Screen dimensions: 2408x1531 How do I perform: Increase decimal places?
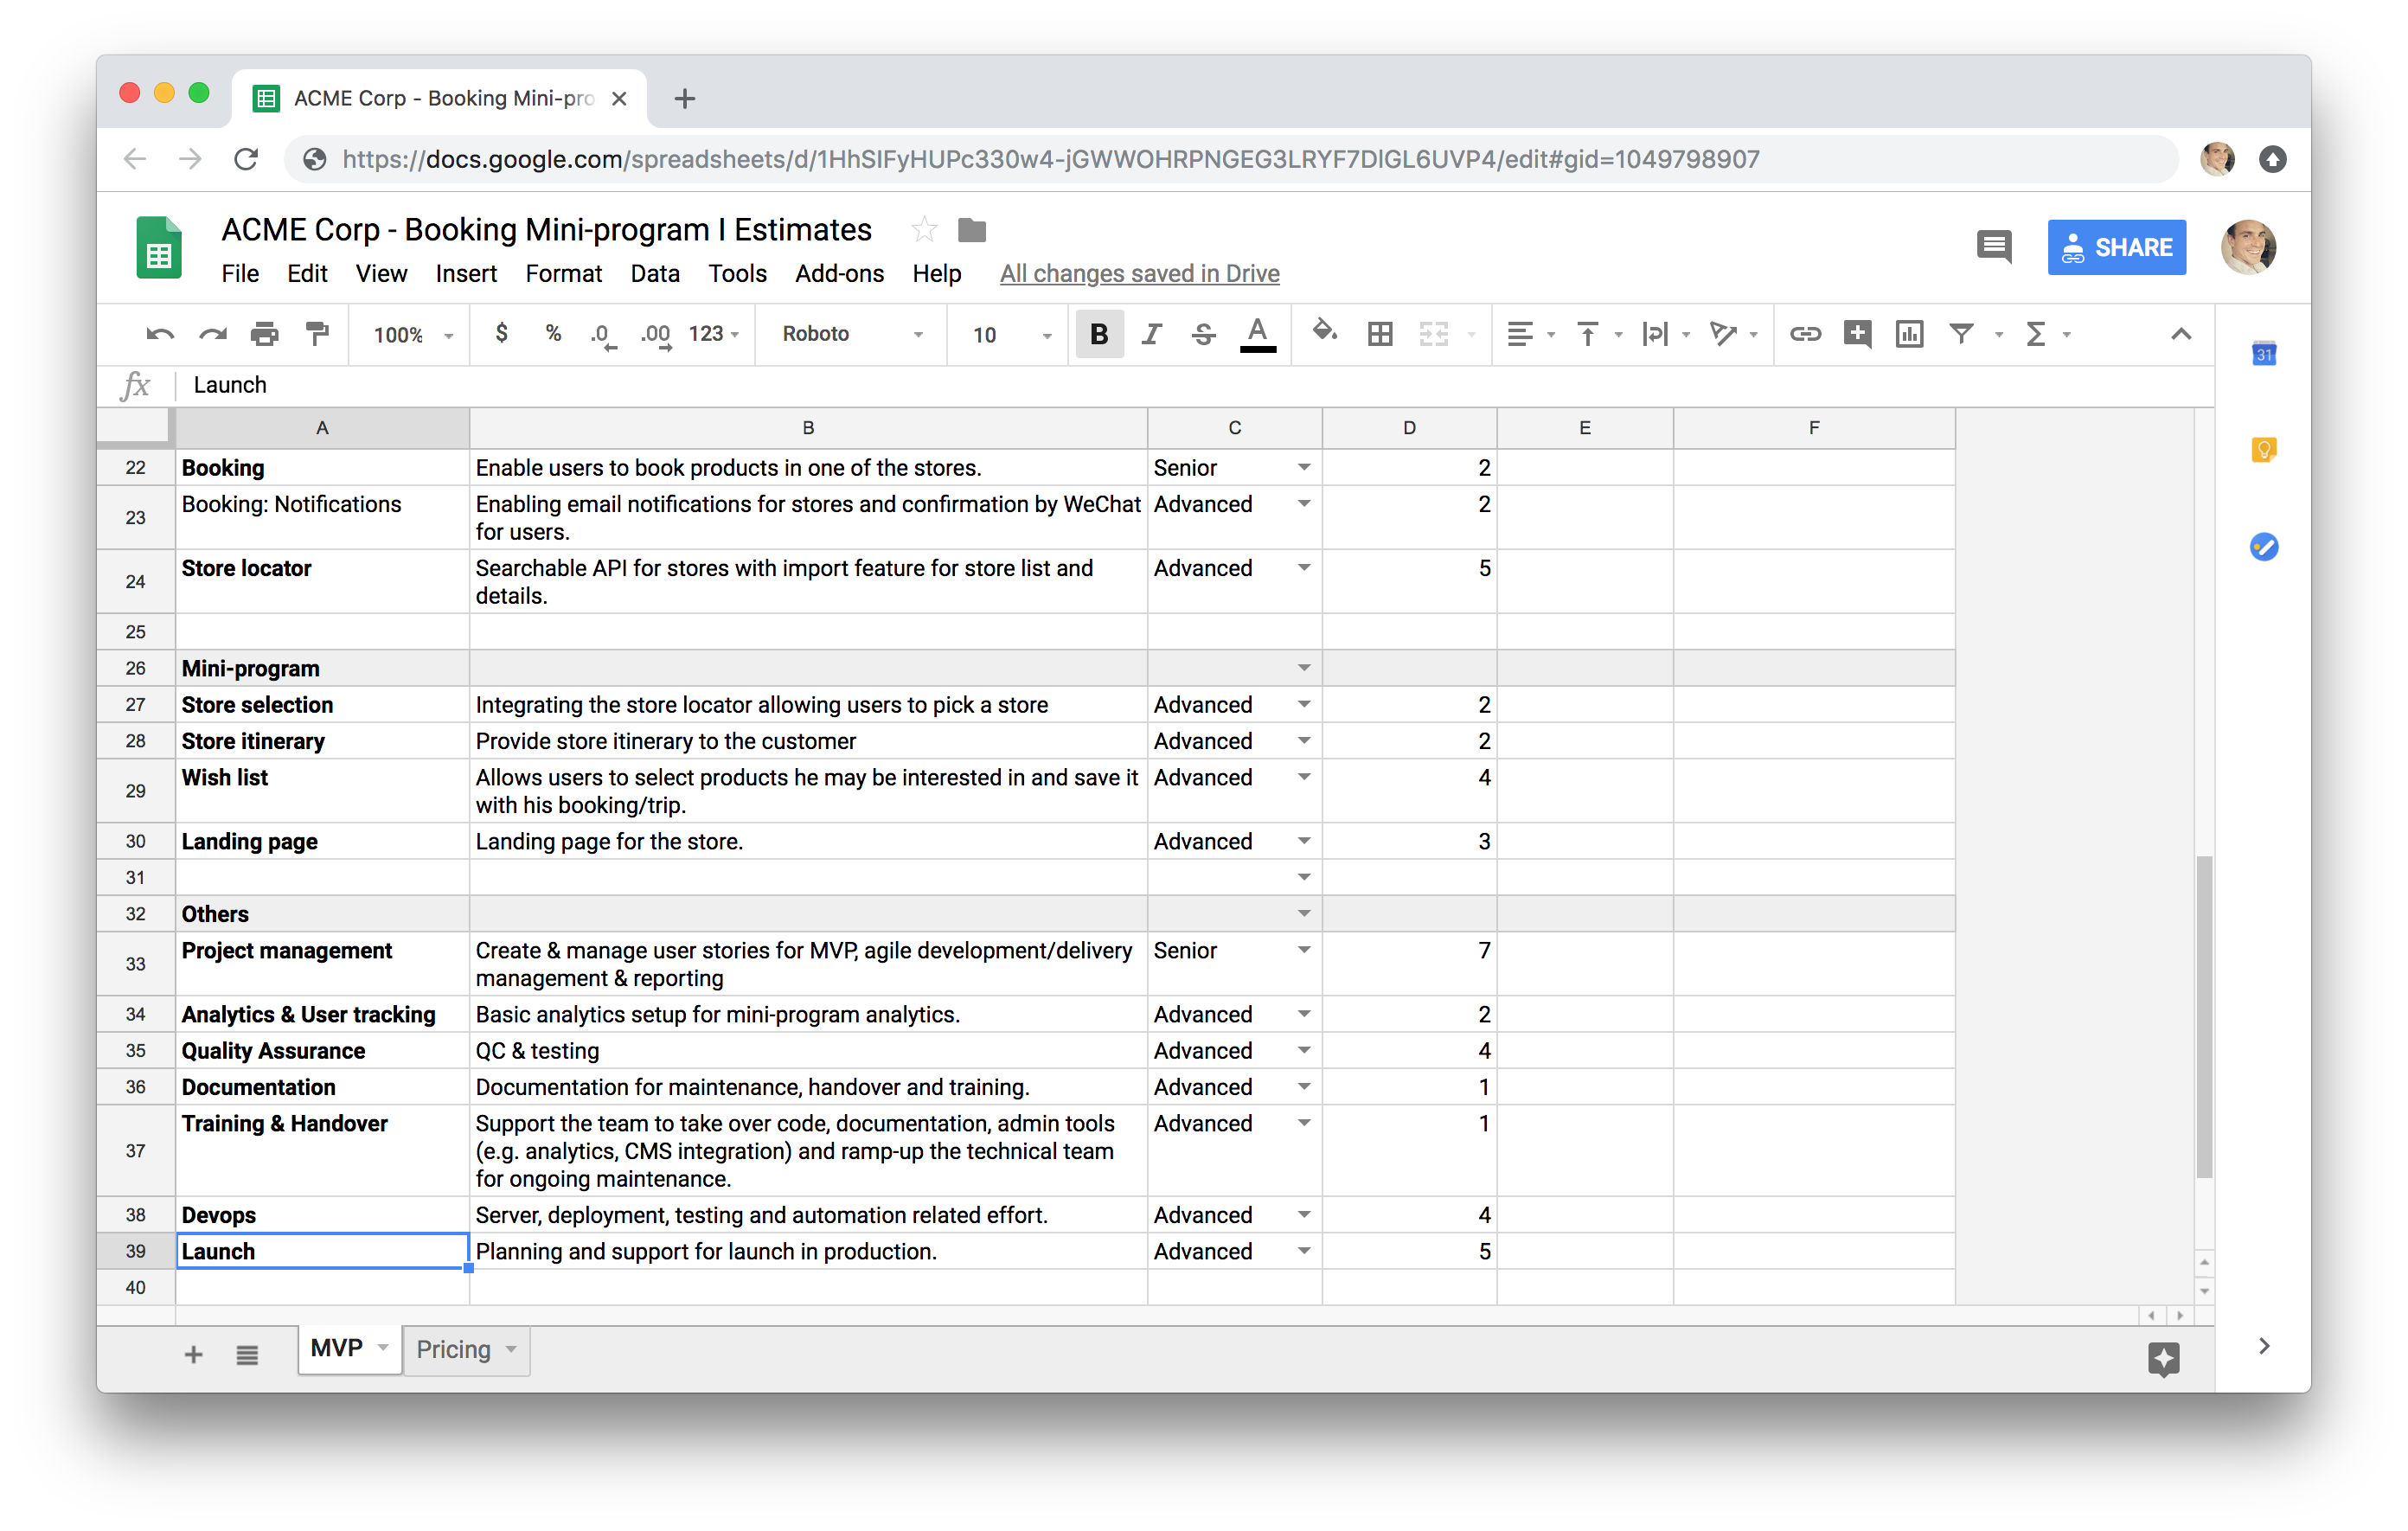656,335
